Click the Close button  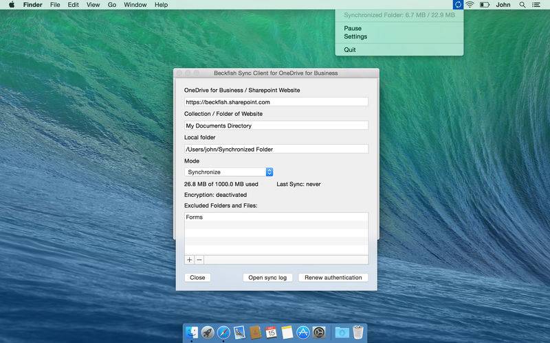tap(197, 278)
